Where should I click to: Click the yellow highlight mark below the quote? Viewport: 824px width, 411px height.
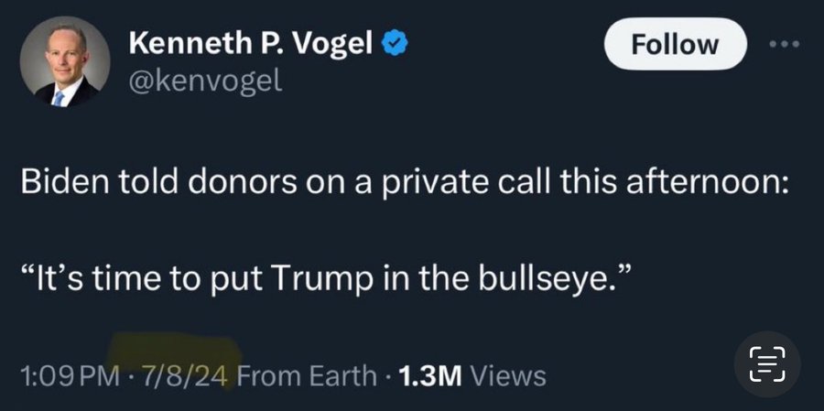(174, 351)
